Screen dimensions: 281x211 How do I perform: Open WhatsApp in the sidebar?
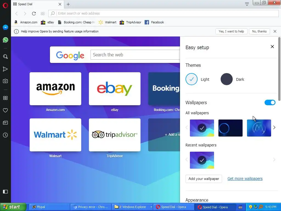(5, 40)
